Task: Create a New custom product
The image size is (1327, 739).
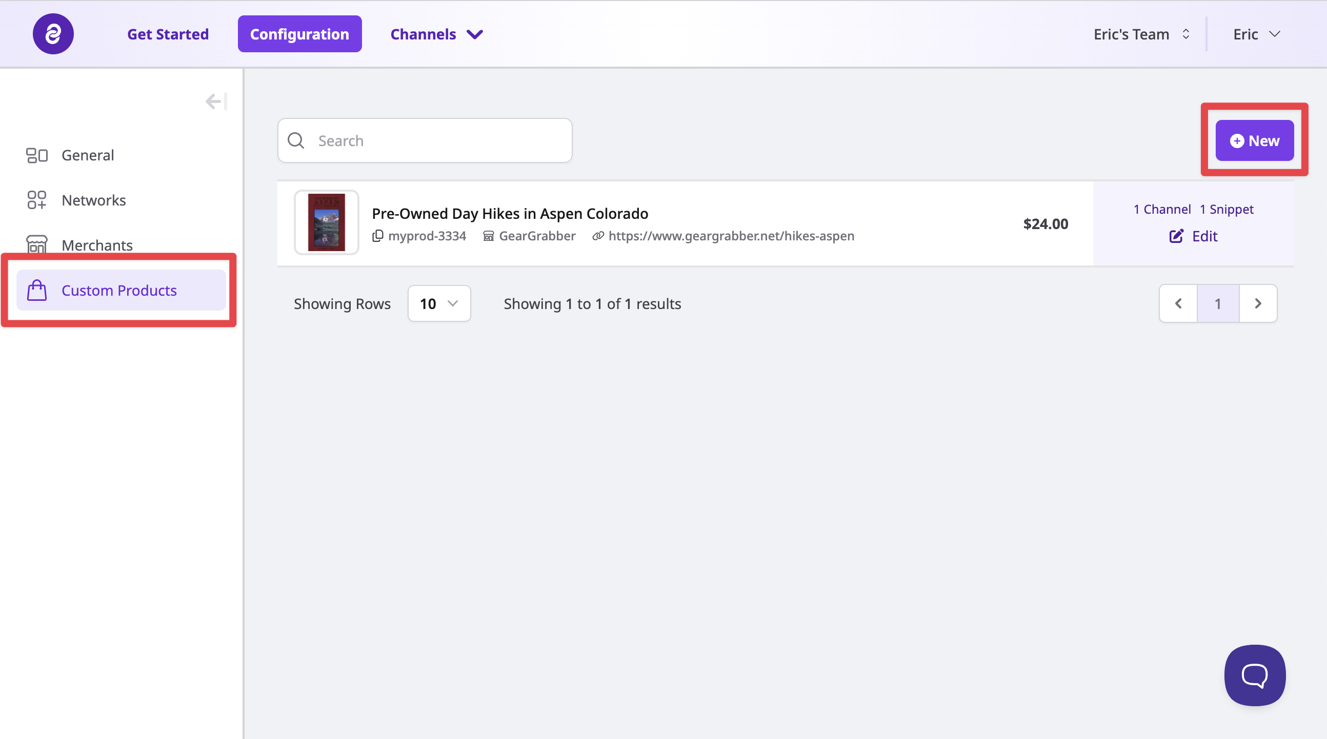Action: (x=1254, y=140)
